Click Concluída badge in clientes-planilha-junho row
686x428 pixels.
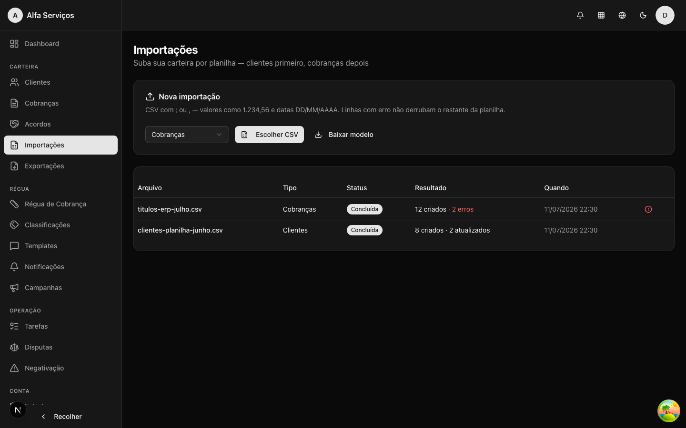click(364, 230)
